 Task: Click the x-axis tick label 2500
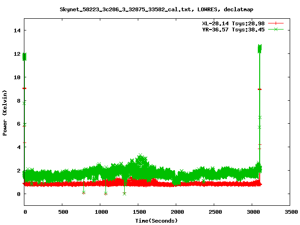215,212
